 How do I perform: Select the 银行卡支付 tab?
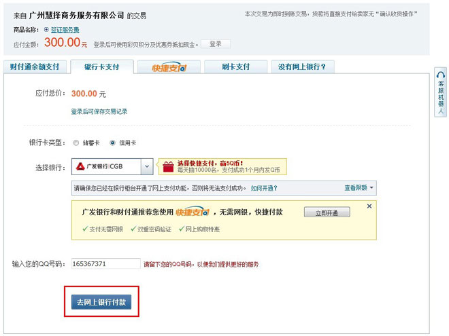[x=102, y=67]
